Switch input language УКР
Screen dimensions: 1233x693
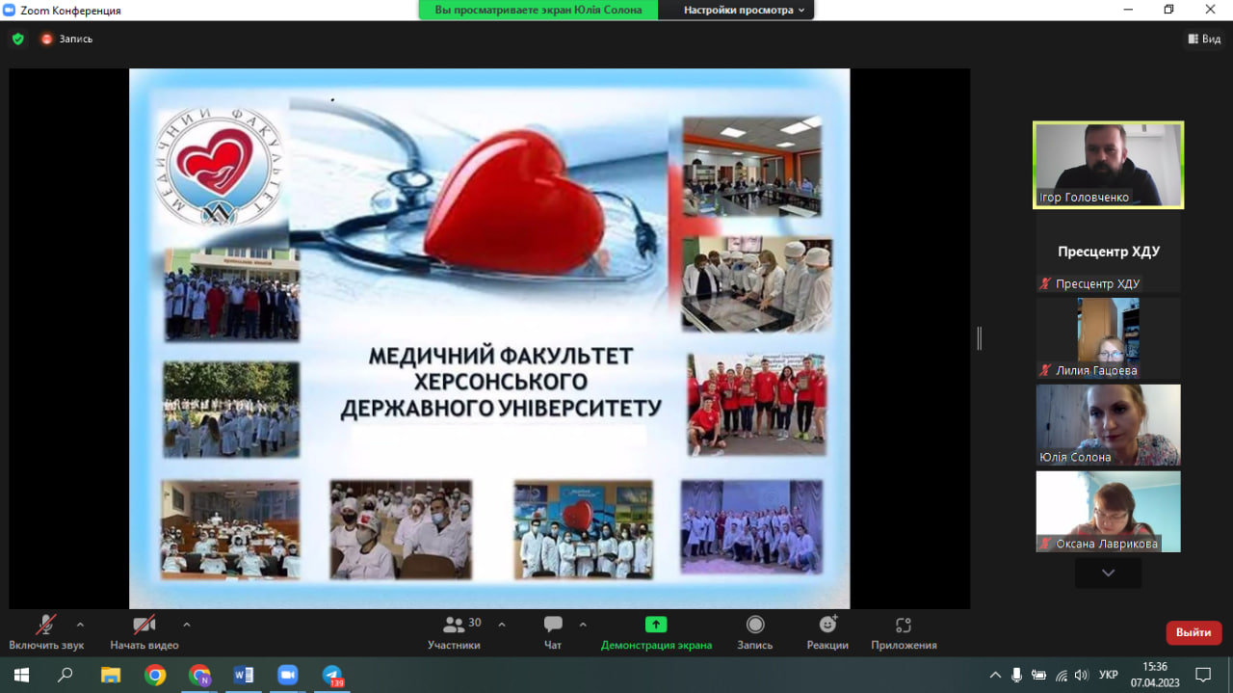1109,675
